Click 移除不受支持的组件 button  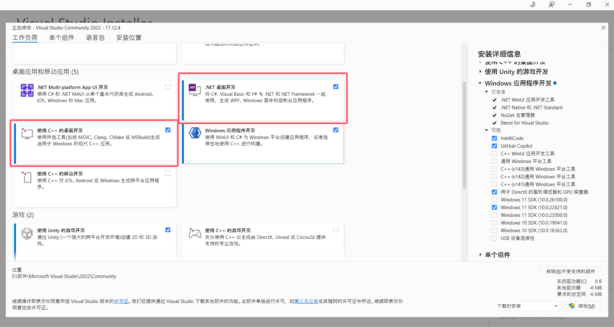click(x=571, y=271)
